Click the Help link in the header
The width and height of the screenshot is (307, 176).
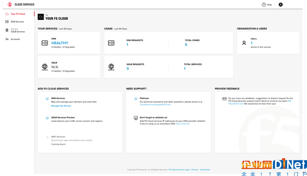pyautogui.click(x=270, y=5)
